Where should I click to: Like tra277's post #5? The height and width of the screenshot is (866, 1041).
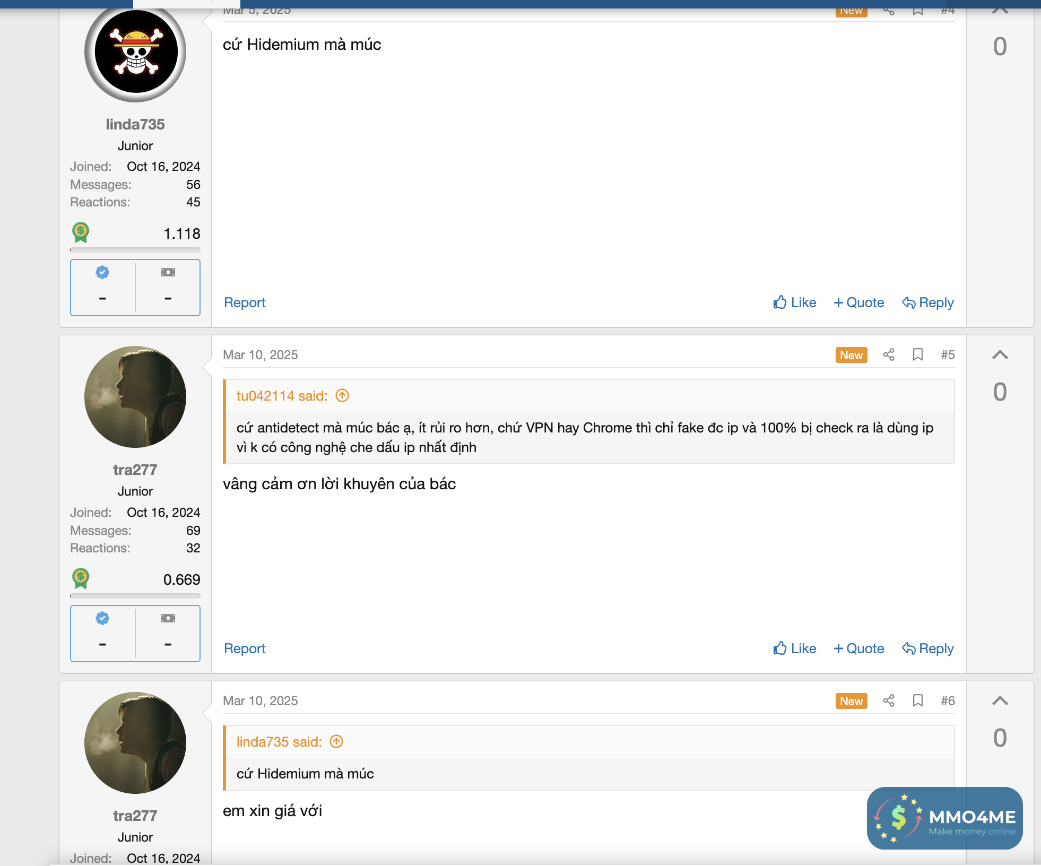794,648
